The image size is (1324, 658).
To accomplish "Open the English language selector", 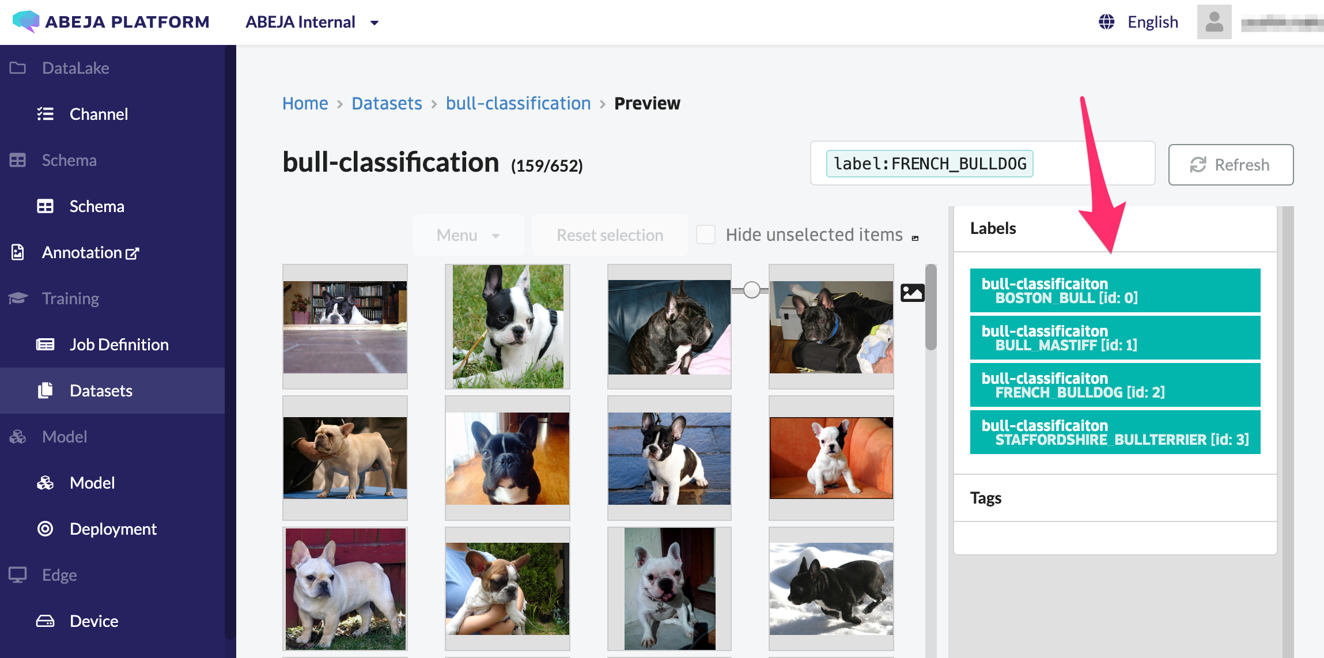I will tap(1138, 22).
